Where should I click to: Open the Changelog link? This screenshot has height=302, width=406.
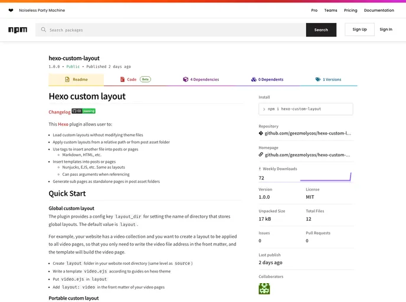coord(59,111)
